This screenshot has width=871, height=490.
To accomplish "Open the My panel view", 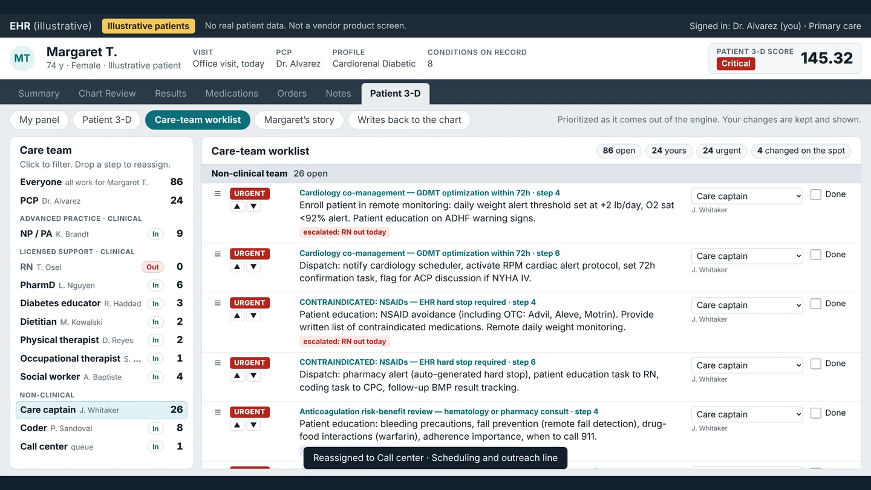I will click(x=39, y=120).
